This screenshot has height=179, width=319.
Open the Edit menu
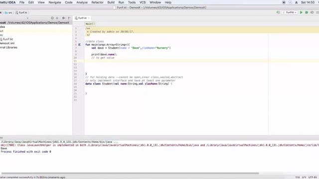31,2
